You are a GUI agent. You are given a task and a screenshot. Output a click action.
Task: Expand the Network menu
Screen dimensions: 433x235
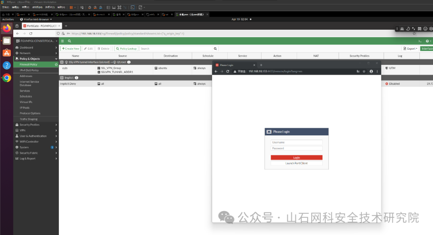point(36,53)
